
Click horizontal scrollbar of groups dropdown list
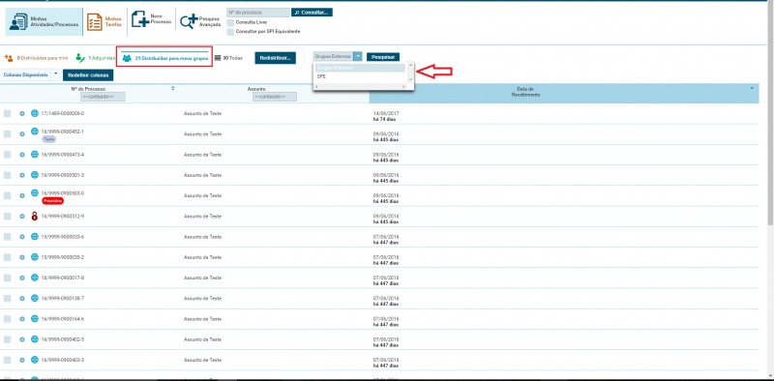pos(360,86)
